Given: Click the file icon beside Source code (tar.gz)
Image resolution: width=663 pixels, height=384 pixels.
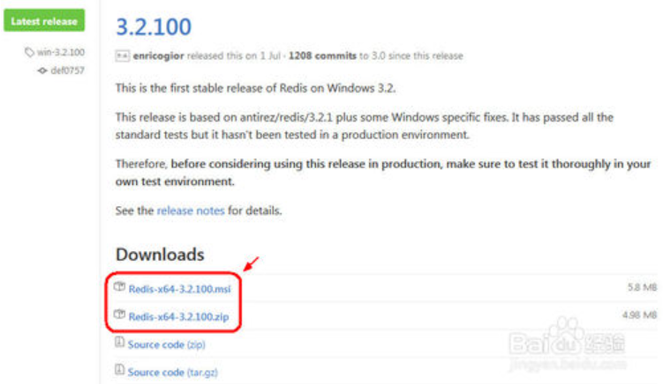Looking at the screenshot, I should pyautogui.click(x=120, y=372).
